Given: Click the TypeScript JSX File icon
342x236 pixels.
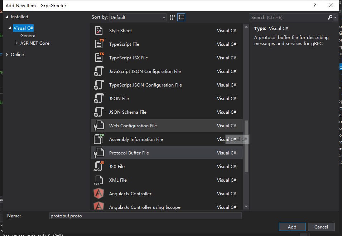Looking at the screenshot, I should tap(99, 57).
